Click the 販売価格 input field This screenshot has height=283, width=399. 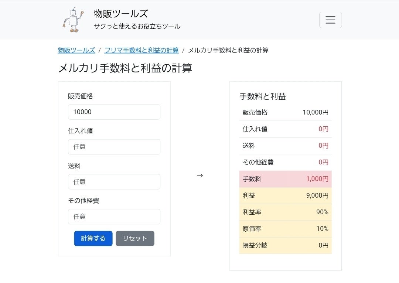coord(114,112)
